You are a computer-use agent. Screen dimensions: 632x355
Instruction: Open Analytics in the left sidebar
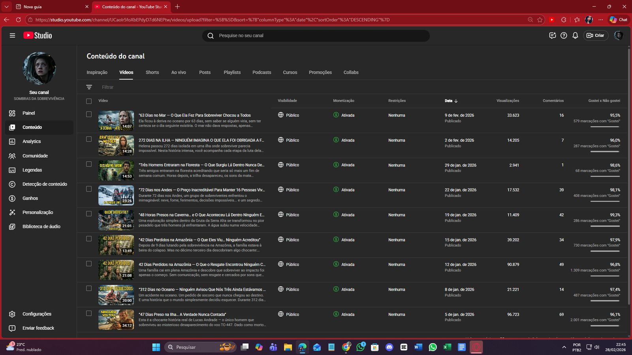pyautogui.click(x=32, y=142)
